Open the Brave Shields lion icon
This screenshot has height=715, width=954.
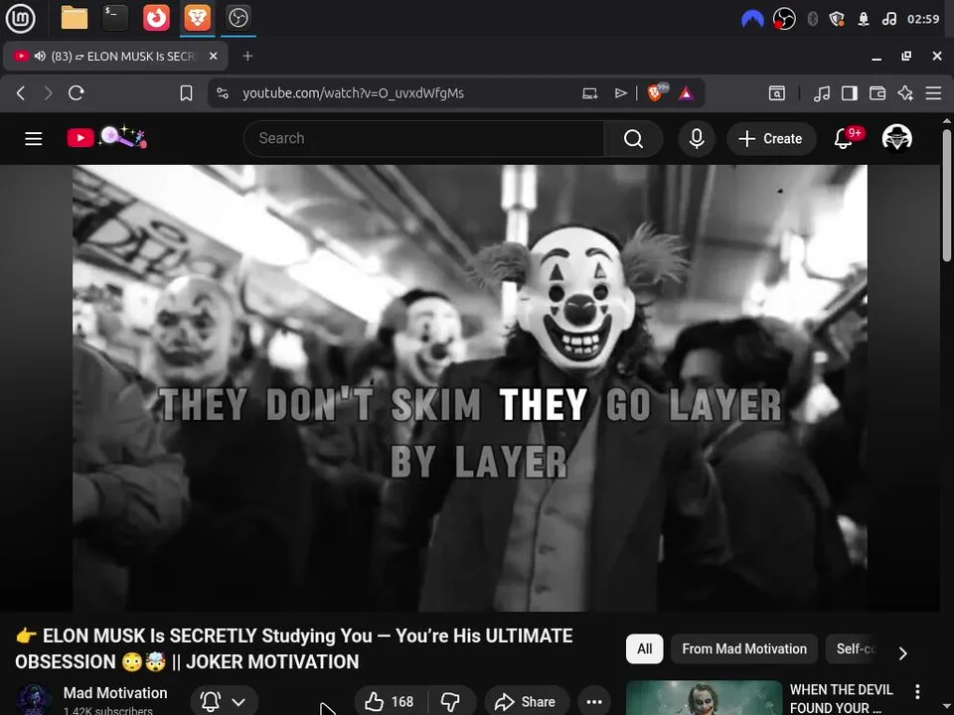click(657, 92)
